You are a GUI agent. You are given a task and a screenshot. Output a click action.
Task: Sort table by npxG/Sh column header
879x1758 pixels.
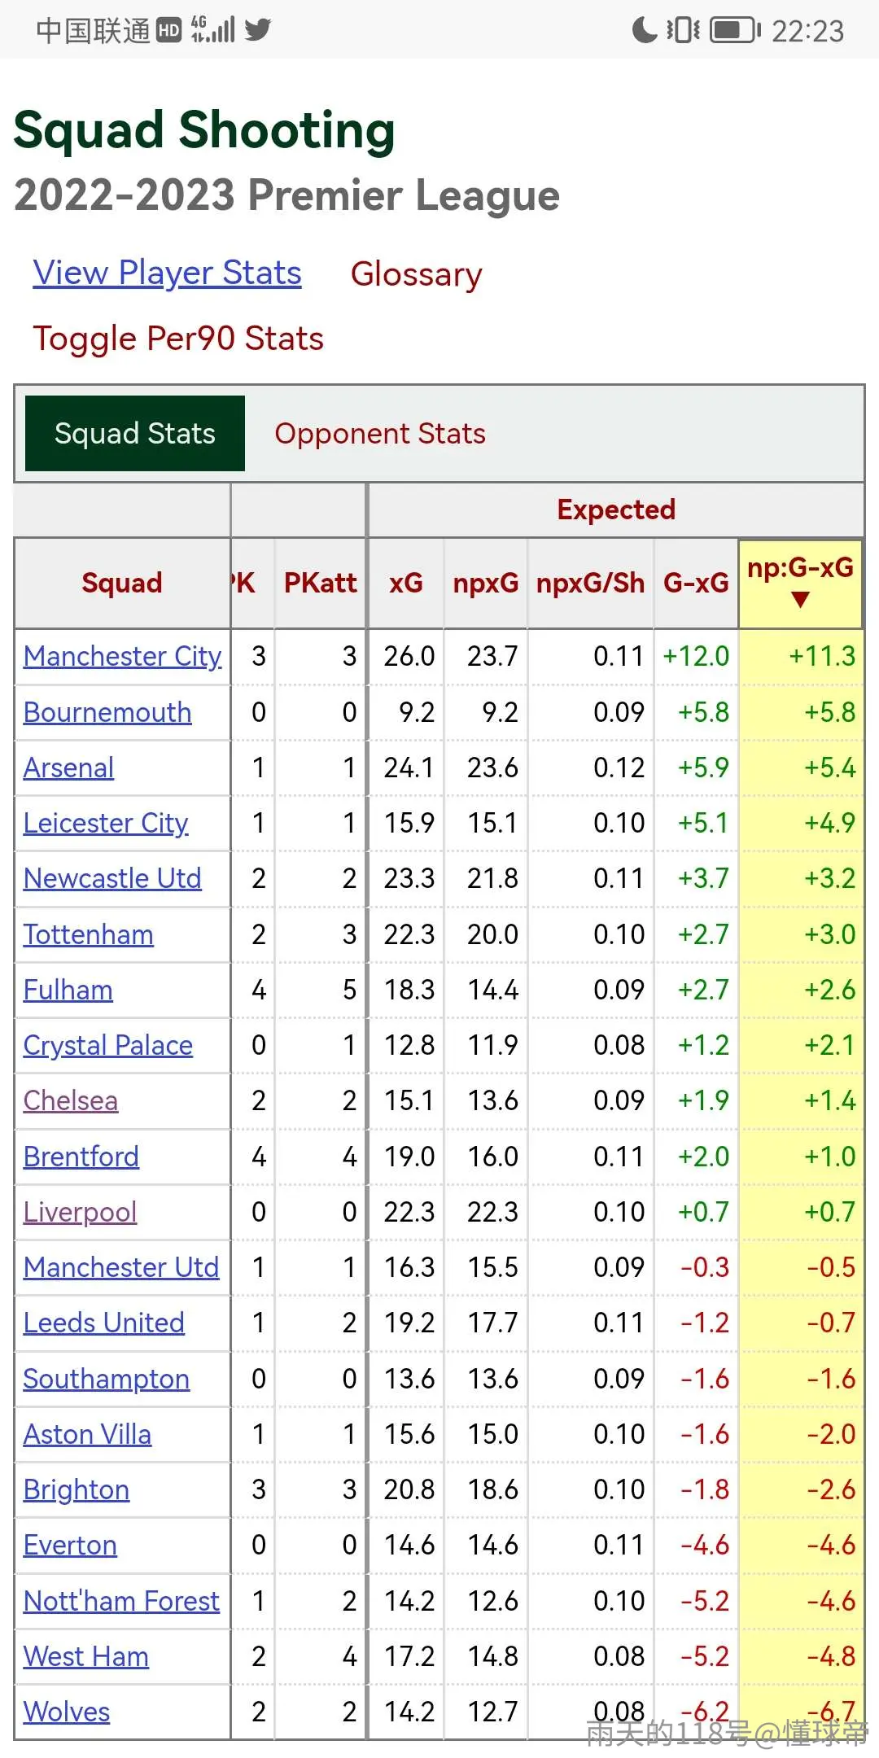coord(590,583)
